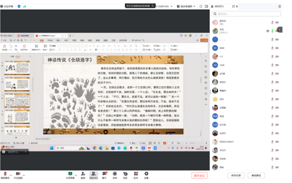The image size is (292, 183).
Task: Click the toolbar icon between record and apps
Action: click(125, 174)
